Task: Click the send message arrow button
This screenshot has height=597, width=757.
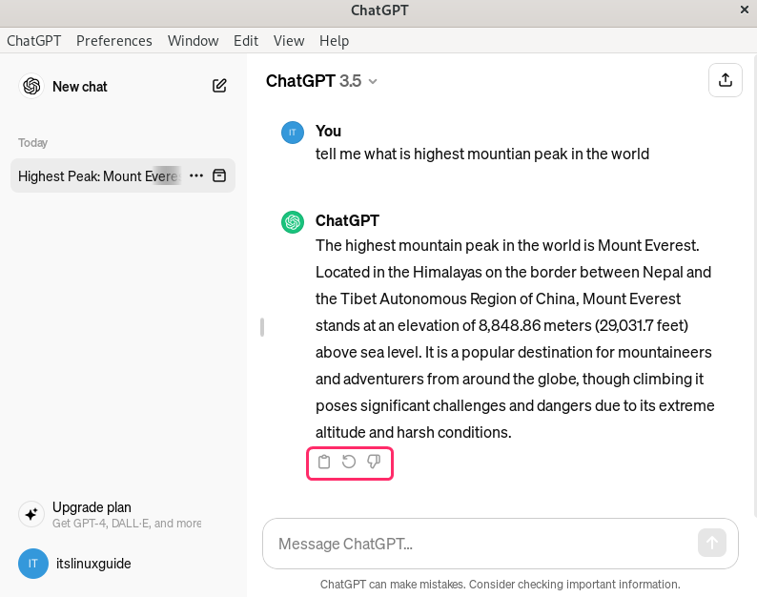Action: [x=711, y=544]
